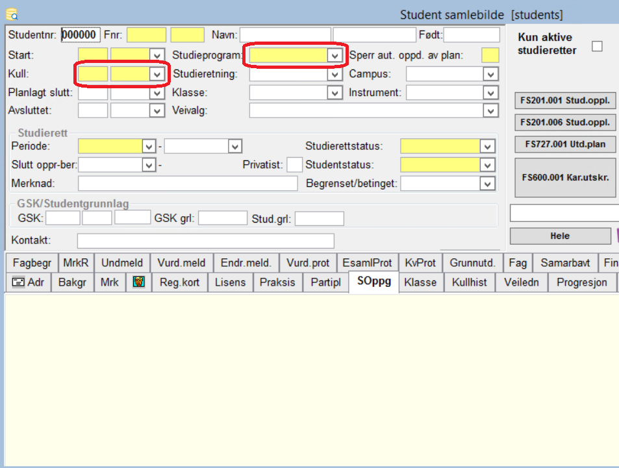The height and width of the screenshot is (468, 619).
Task: Click the FS201.006 Stud.oppl. button
Action: [x=565, y=122]
